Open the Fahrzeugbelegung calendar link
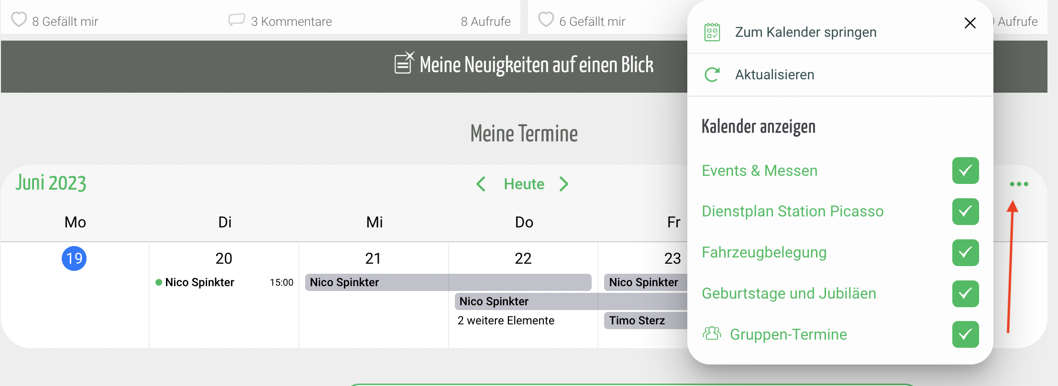The width and height of the screenshot is (1058, 386). click(x=764, y=252)
